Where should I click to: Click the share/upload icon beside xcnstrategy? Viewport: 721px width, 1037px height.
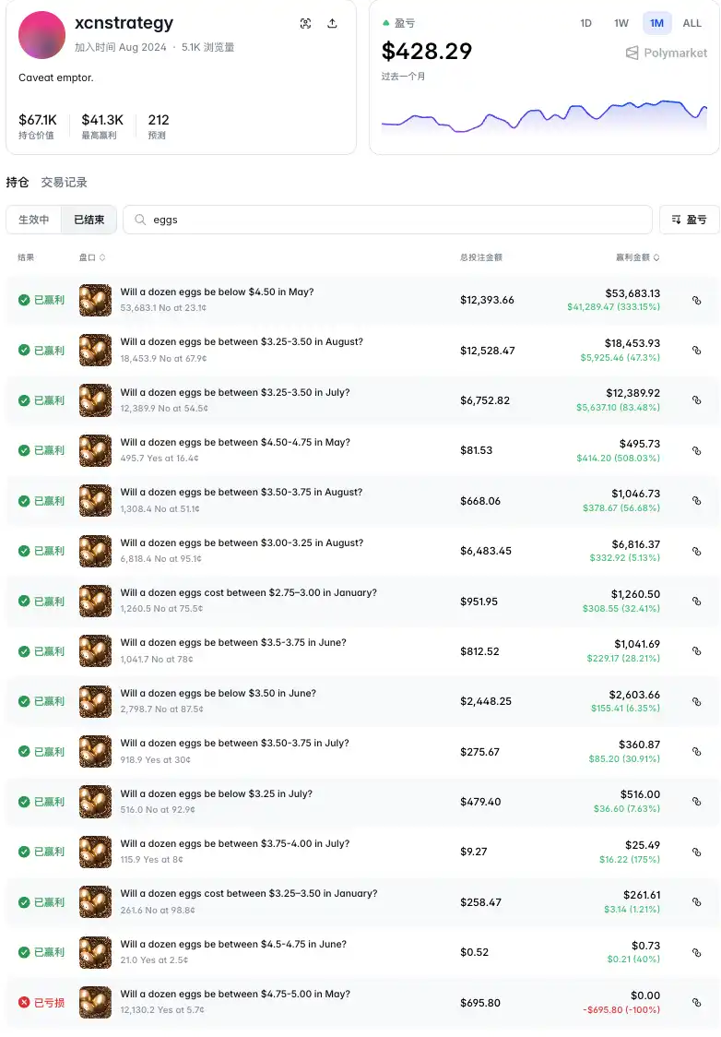tap(332, 24)
